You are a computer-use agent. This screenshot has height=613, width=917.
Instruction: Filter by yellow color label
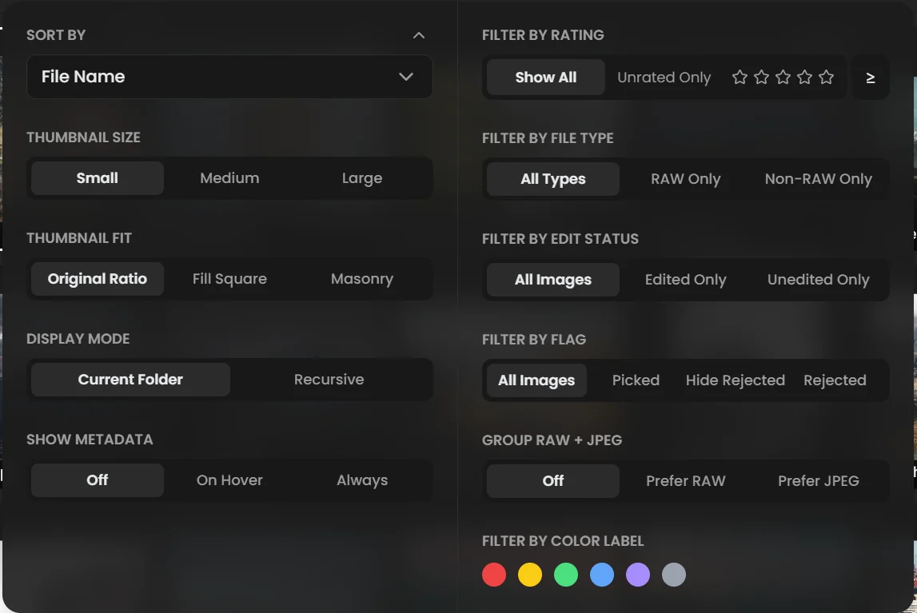click(x=530, y=575)
